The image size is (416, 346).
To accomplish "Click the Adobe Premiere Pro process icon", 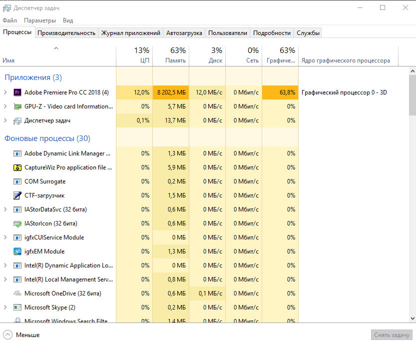I will 17,92.
